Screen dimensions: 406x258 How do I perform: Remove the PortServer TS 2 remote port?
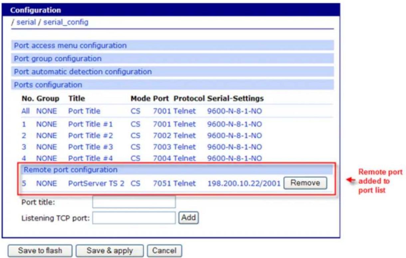[305, 183]
